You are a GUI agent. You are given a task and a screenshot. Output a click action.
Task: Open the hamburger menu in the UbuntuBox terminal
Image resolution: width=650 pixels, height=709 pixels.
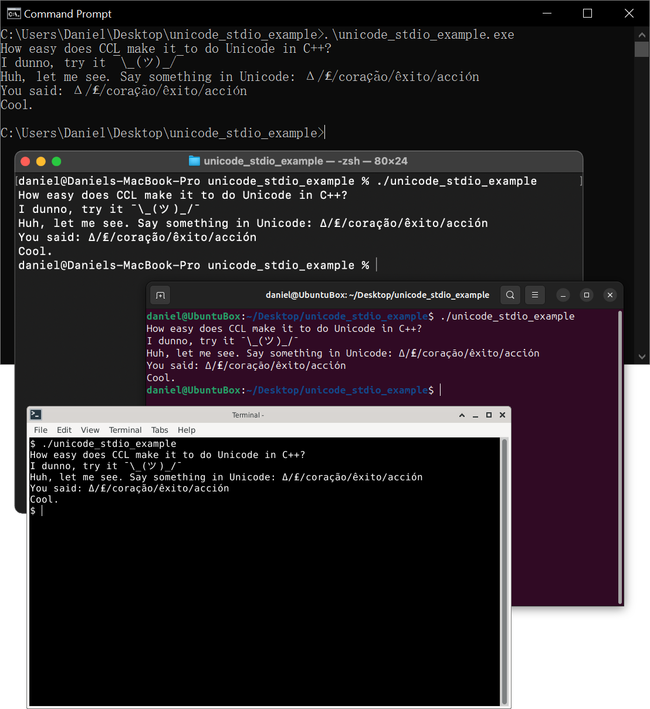tap(534, 295)
